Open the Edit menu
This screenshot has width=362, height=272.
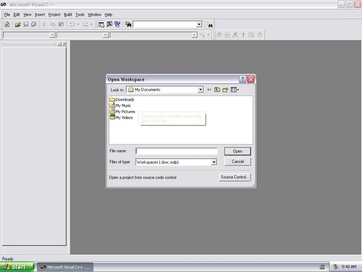(x=17, y=15)
